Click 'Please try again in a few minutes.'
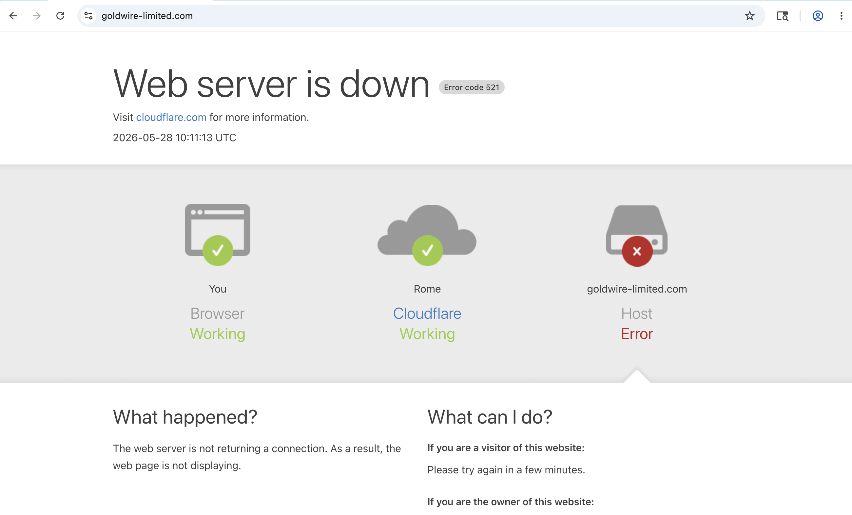 (x=506, y=470)
